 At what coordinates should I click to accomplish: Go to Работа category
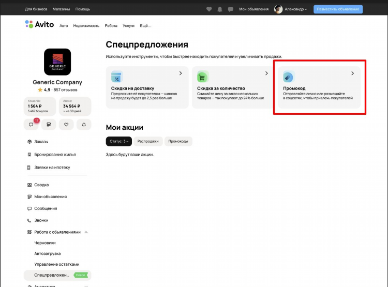111,26
